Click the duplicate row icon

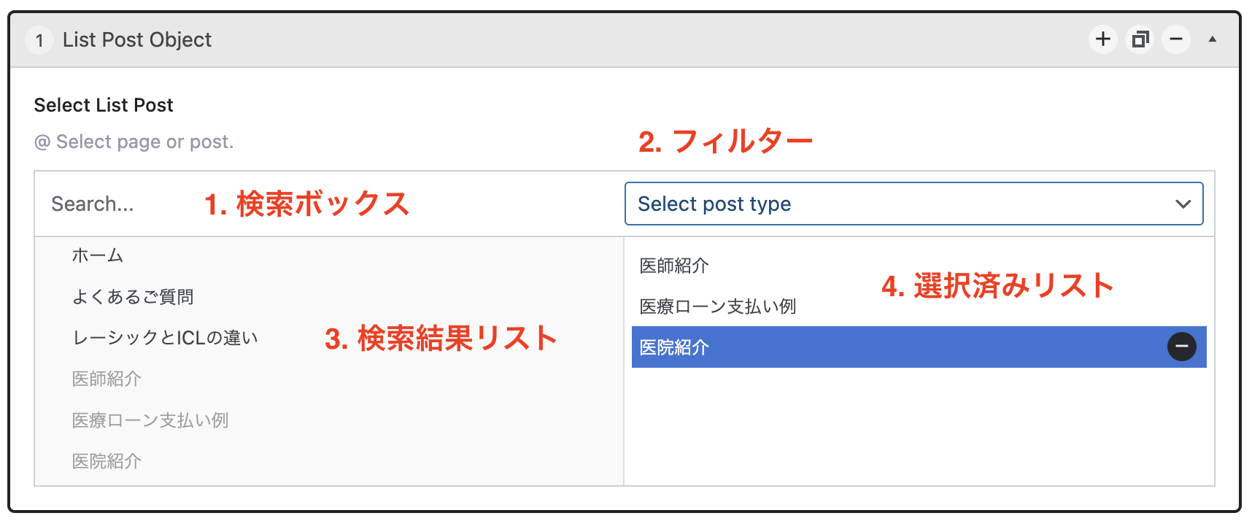pos(1140,39)
